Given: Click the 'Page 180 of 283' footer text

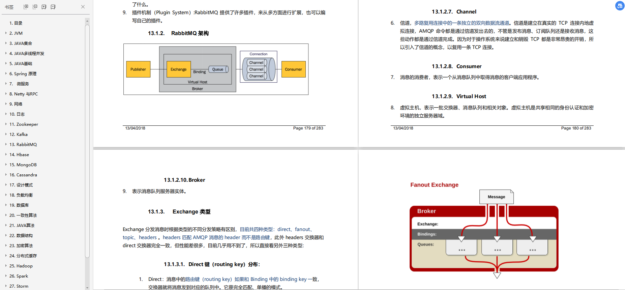Looking at the screenshot, I should [x=576, y=128].
